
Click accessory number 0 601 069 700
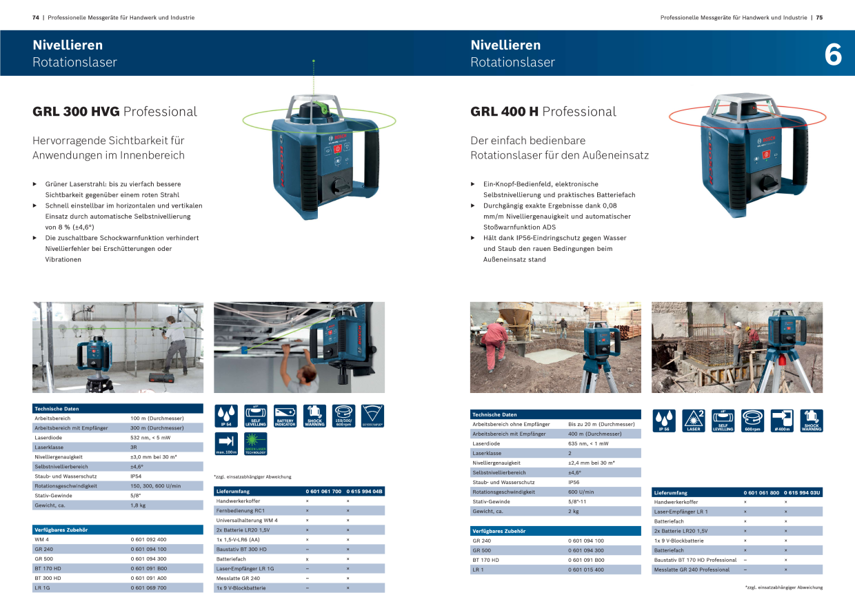[148, 587]
